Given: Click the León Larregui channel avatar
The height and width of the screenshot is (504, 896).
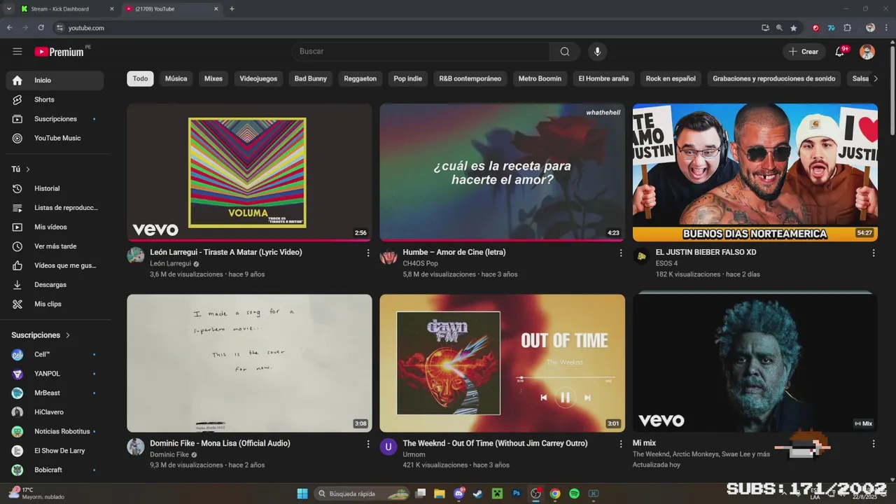Looking at the screenshot, I should (x=136, y=255).
